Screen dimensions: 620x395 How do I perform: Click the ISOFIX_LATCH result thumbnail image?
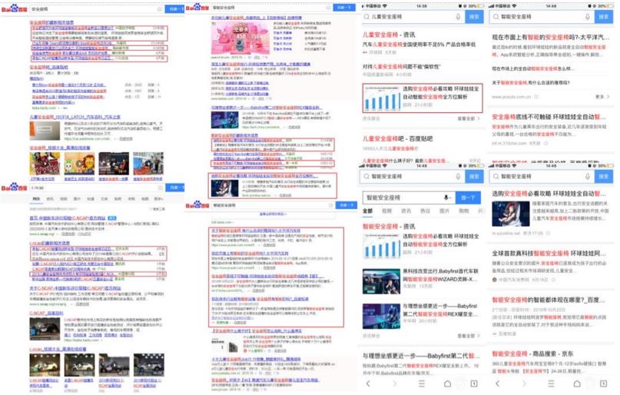coord(45,131)
